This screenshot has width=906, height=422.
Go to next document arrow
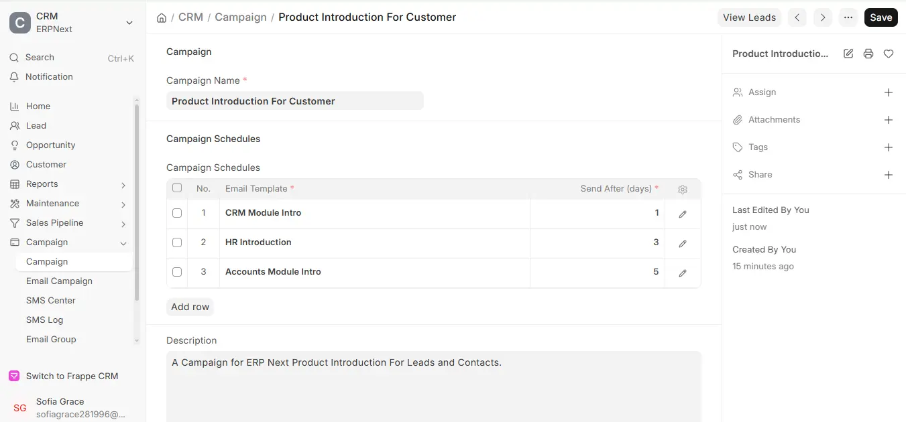click(823, 17)
